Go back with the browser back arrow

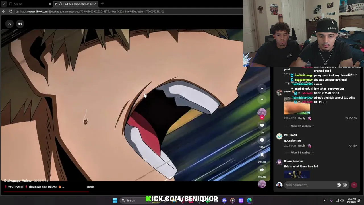click(4, 11)
